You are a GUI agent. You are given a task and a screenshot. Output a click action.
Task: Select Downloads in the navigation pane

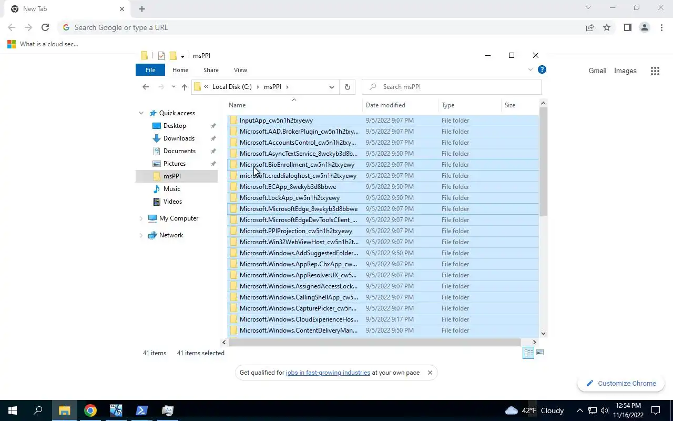click(179, 138)
